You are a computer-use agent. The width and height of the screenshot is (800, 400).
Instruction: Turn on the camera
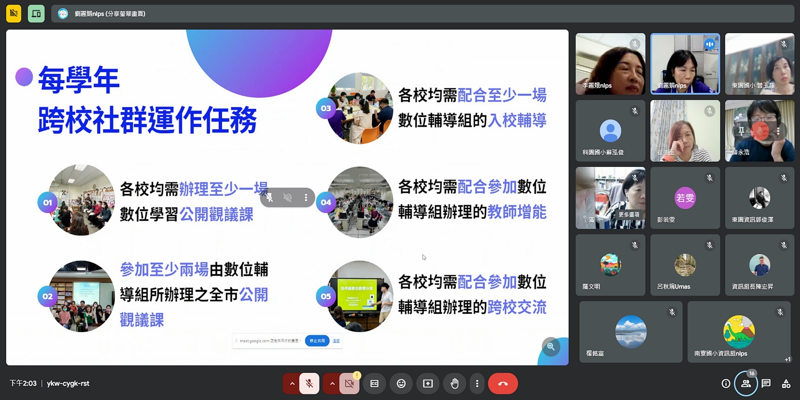[349, 384]
